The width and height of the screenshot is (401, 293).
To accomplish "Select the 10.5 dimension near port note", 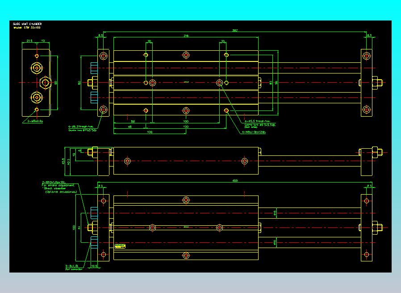I will (94, 266).
